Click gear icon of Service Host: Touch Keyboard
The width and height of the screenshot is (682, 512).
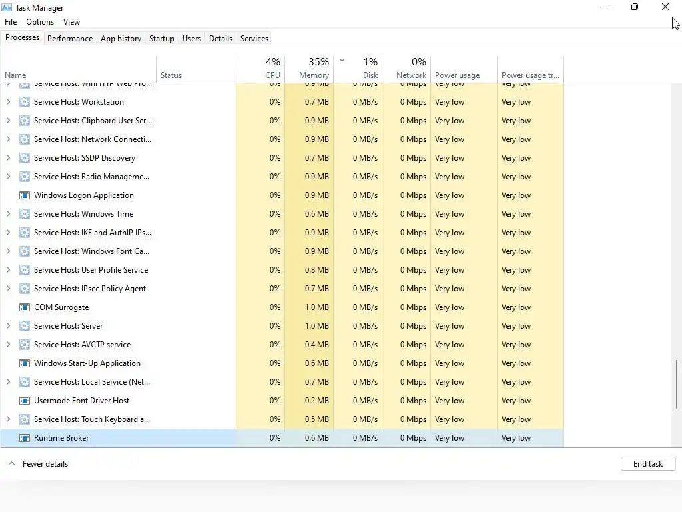coord(25,419)
